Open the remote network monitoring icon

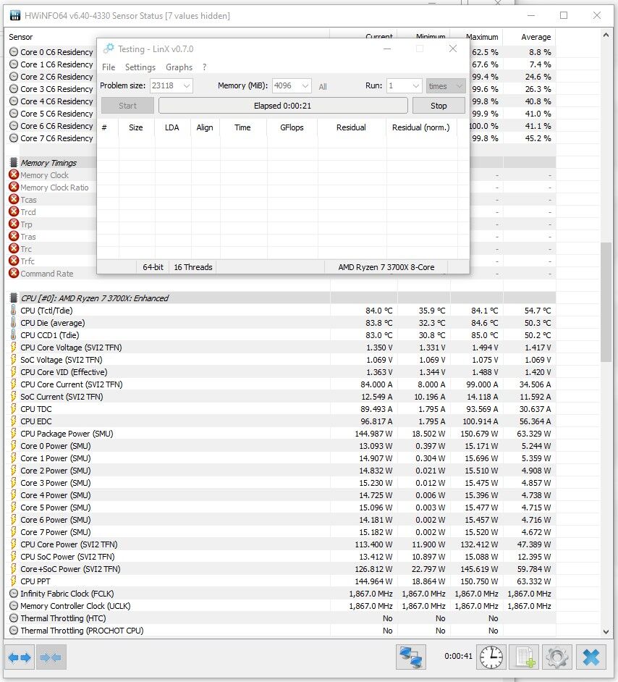411,657
